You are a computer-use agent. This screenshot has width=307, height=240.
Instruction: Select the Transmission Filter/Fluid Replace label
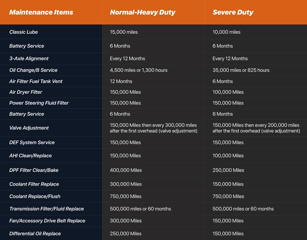click(47, 209)
